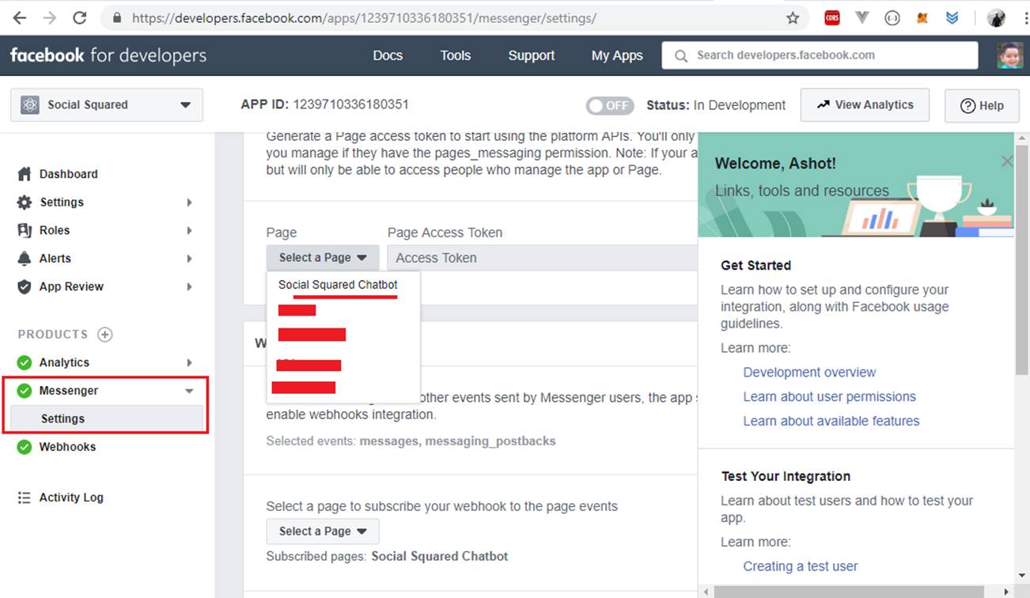Open the Activity Log list icon
1030x598 pixels.
25,498
